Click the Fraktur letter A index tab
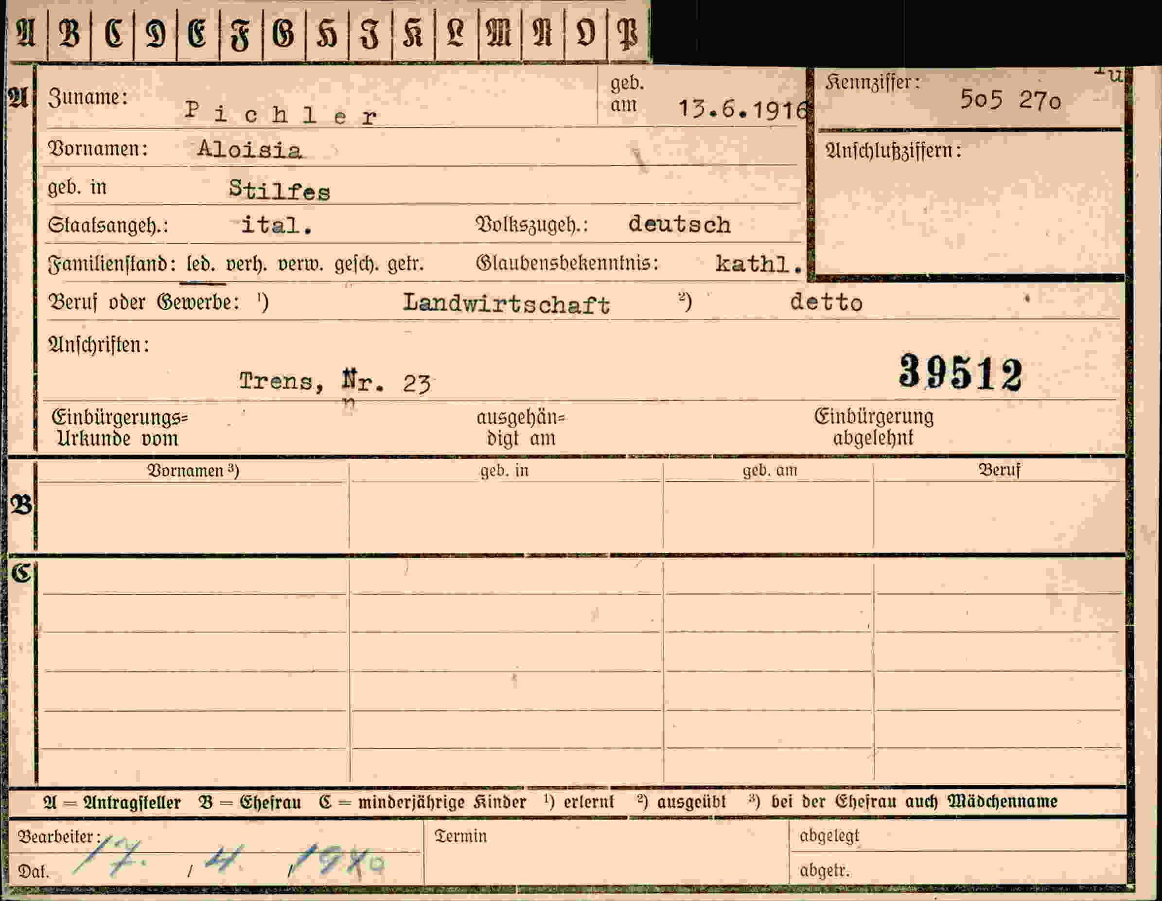The width and height of the screenshot is (1162, 901). [x=26, y=33]
